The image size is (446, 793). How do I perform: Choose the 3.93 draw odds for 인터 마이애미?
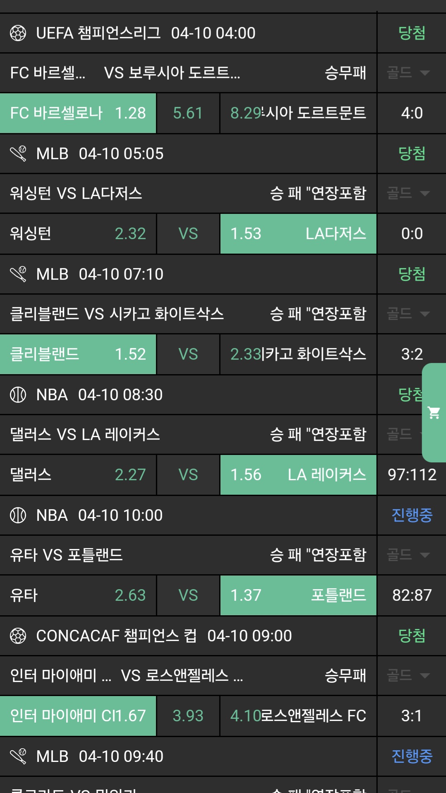coord(188,716)
